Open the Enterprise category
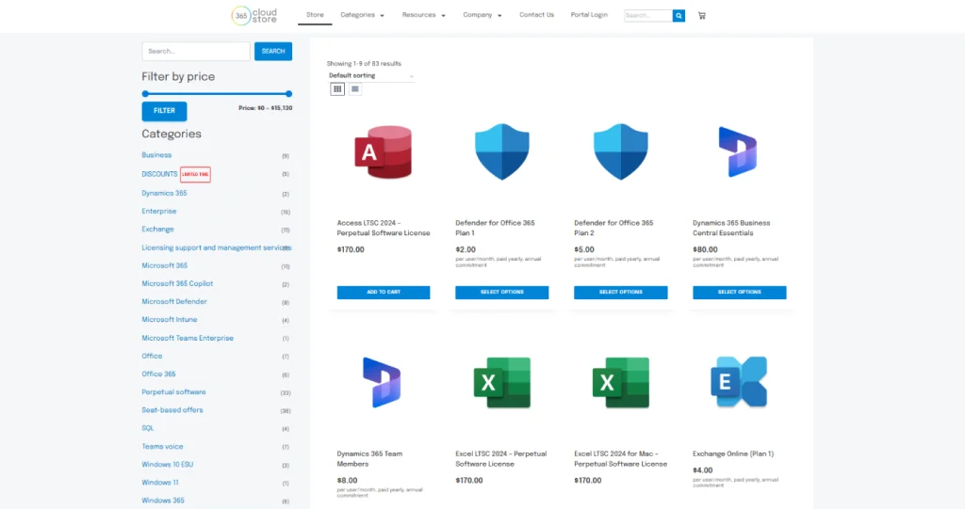This screenshot has width=965, height=509. (x=158, y=212)
